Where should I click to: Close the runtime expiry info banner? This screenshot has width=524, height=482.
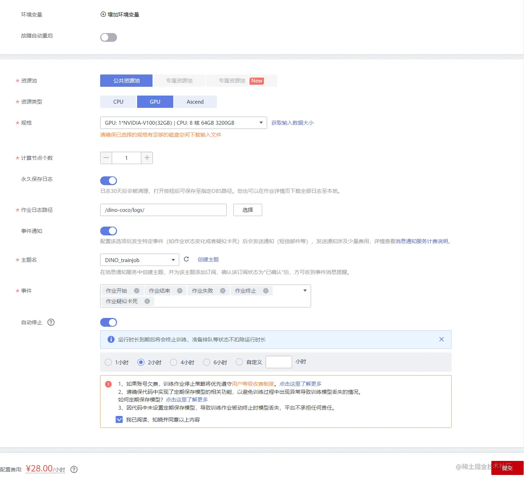click(441, 339)
